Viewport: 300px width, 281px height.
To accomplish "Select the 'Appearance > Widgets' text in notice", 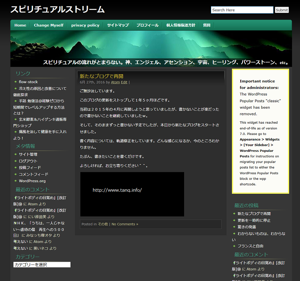I will 259,139.
